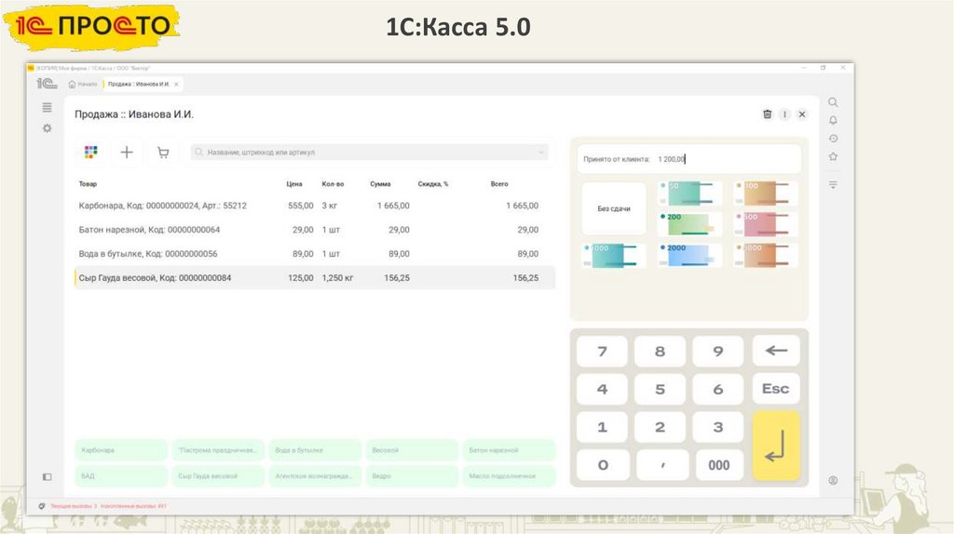Screen dimensions: 954x534
Task: Click quick button 'Агентское вознагражде...'
Action: point(315,475)
